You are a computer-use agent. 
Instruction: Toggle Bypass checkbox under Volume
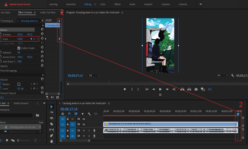[19, 84]
